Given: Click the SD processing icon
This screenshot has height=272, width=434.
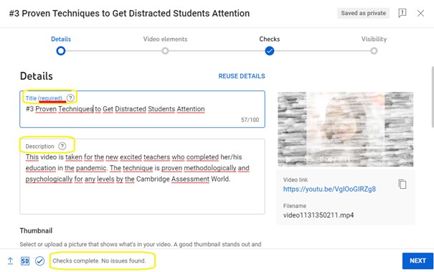Looking at the screenshot, I should pyautogui.click(x=25, y=261).
